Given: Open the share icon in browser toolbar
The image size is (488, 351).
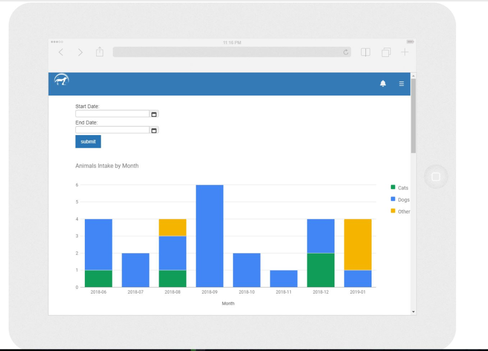Looking at the screenshot, I should [x=100, y=52].
